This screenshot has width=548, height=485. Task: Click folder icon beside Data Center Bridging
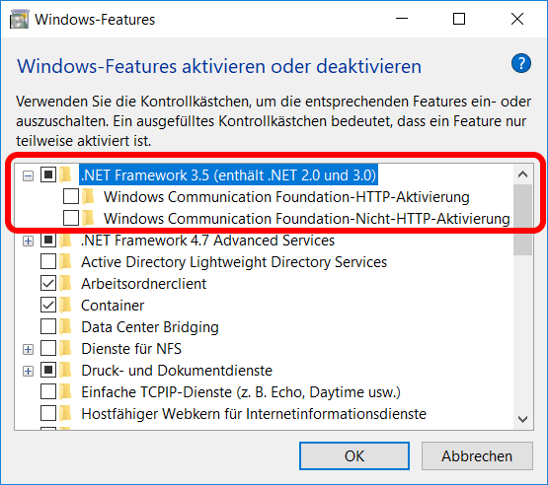[65, 327]
